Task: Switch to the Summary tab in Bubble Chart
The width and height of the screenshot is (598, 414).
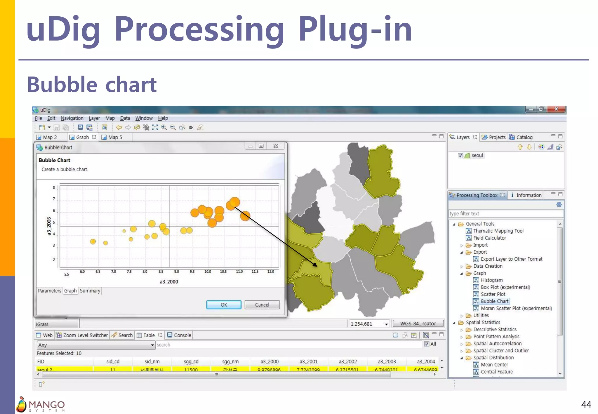Action: [x=90, y=291]
